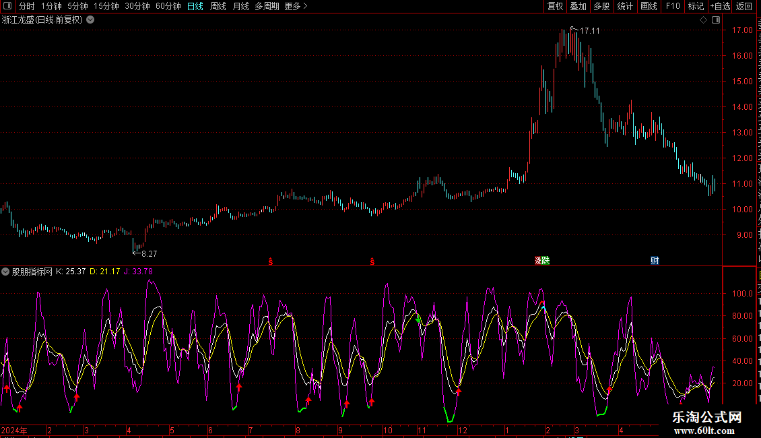Open F10 company information
Image resolution: width=761 pixels, height=438 pixels.
(x=673, y=6)
